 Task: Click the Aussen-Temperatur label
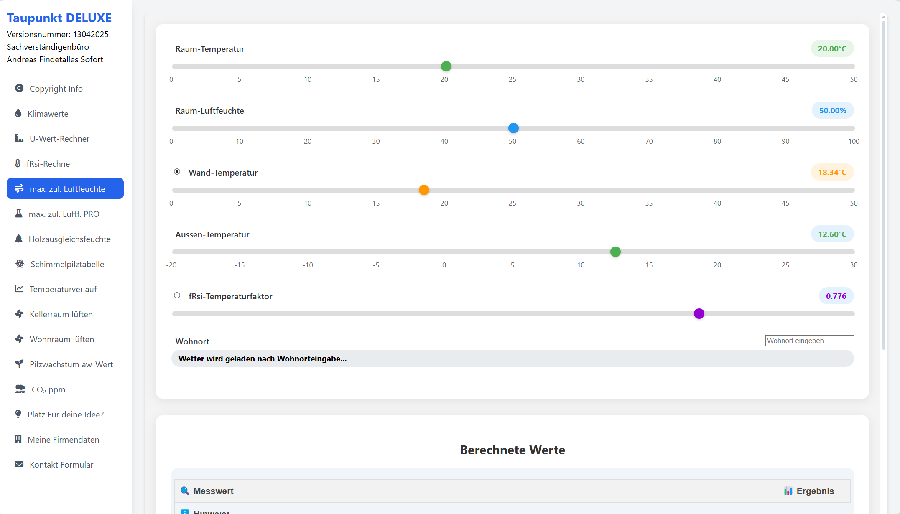click(212, 234)
